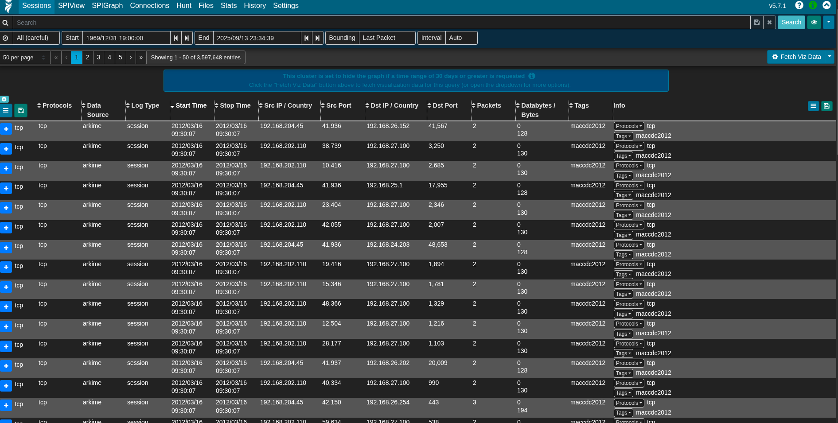Screen dimensions: 838x423
Task: Click the next arrow after Start time
Action: click(x=187, y=38)
